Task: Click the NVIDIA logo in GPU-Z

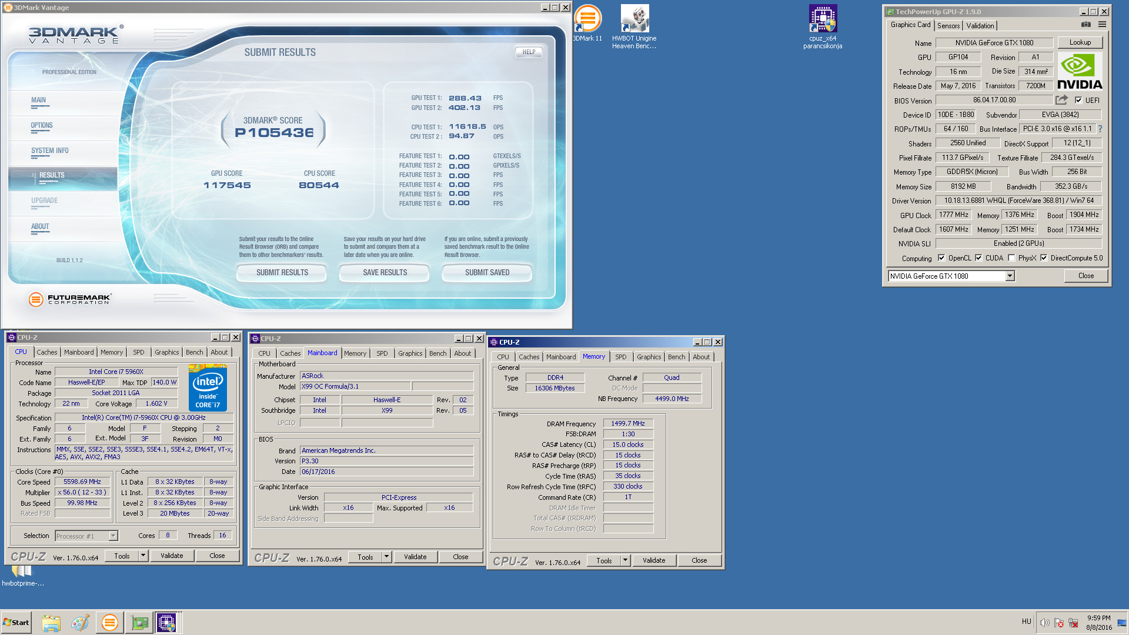Action: tap(1080, 71)
